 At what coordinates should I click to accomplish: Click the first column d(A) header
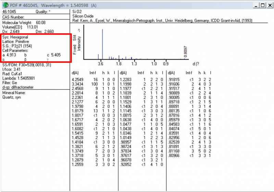coord(75,73)
